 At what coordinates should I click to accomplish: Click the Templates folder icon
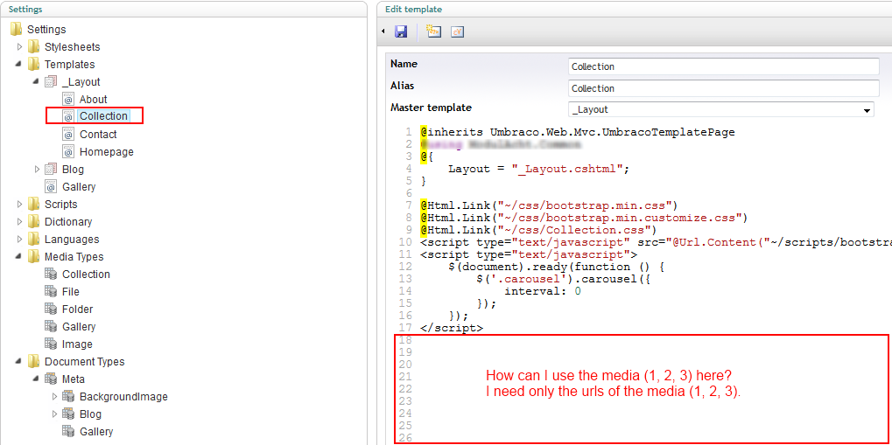34,64
